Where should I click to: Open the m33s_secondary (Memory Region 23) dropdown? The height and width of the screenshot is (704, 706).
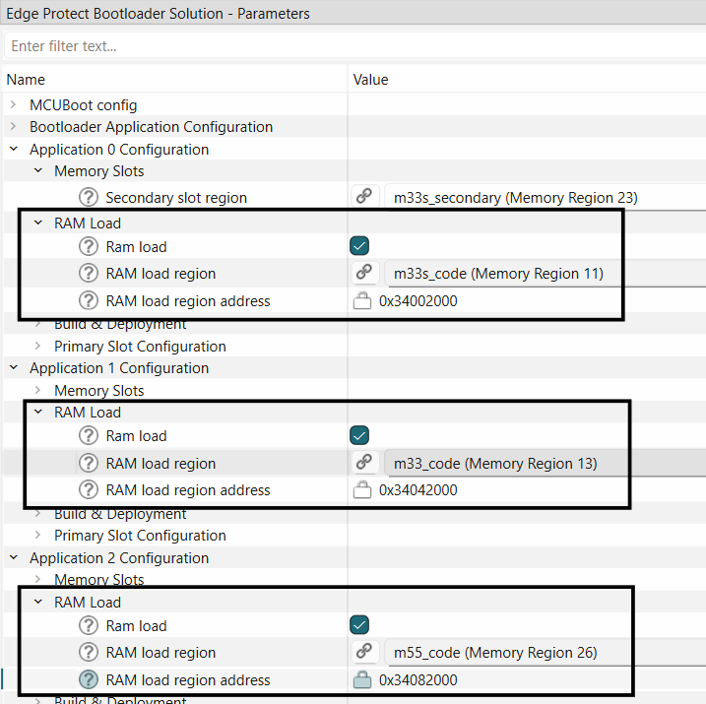[544, 197]
